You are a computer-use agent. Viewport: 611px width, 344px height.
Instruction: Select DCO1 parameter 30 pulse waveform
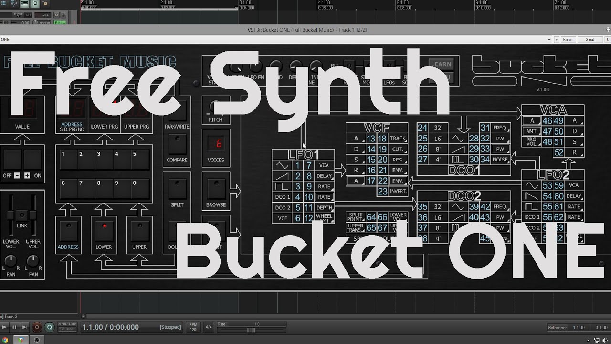coord(474,160)
